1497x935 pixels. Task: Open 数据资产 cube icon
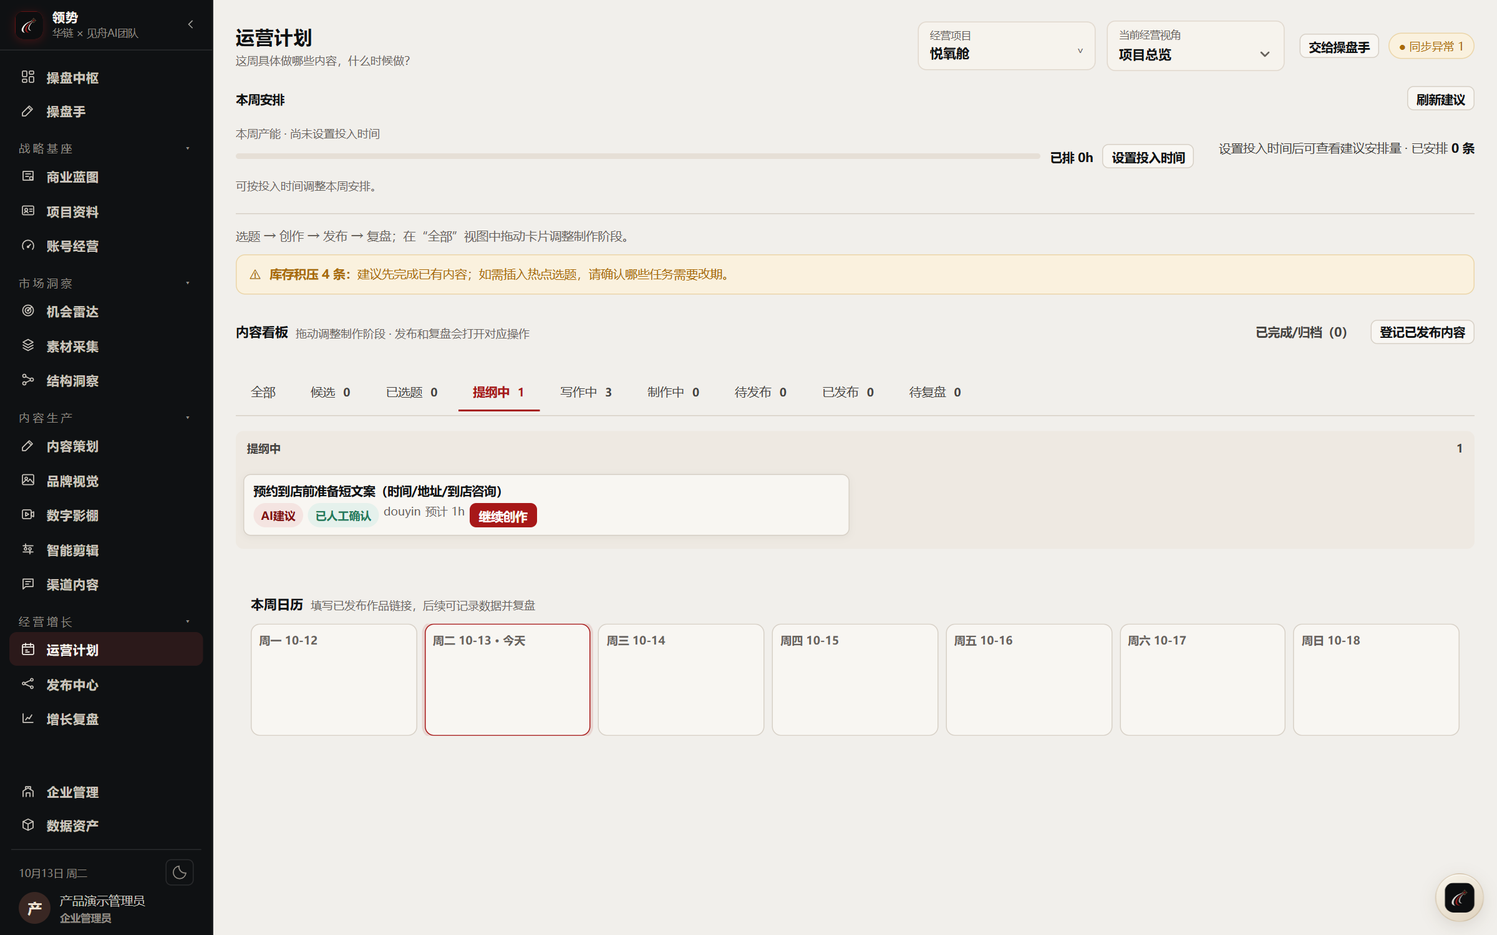point(28,825)
